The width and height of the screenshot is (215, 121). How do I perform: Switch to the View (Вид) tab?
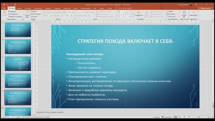point(95,8)
